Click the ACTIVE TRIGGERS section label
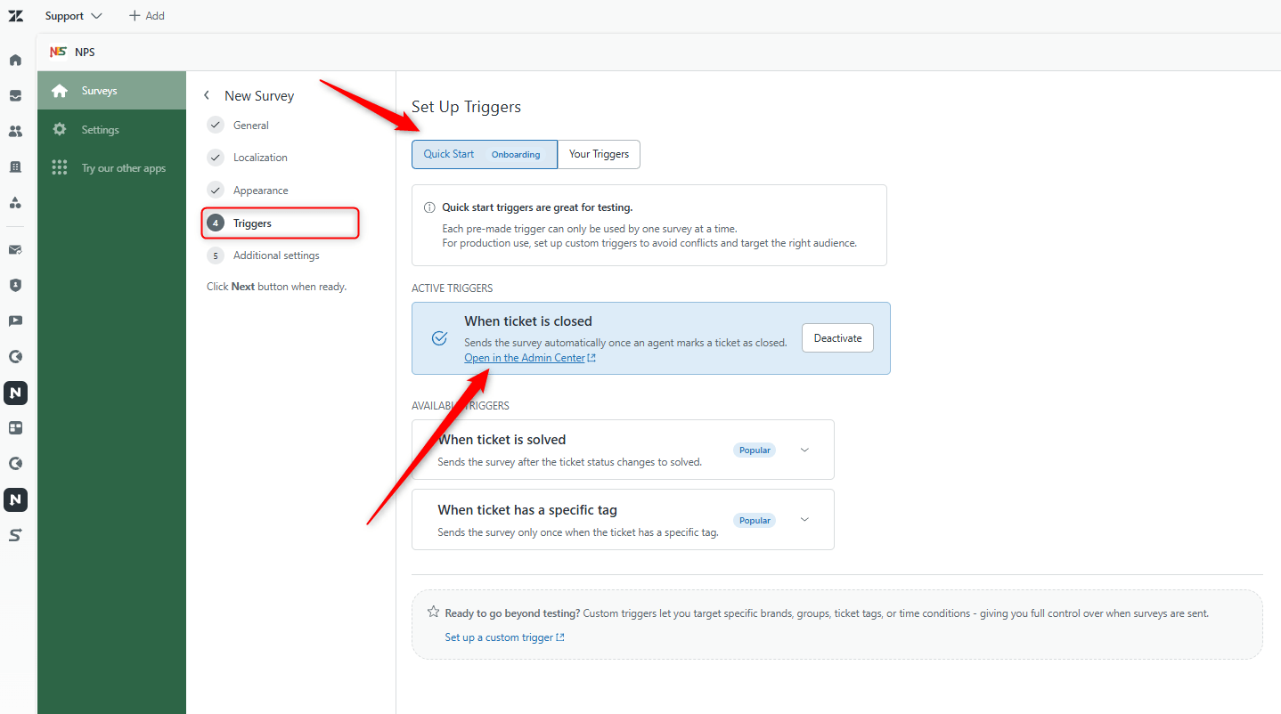Viewport: 1281px width, 714px height. 453,288
